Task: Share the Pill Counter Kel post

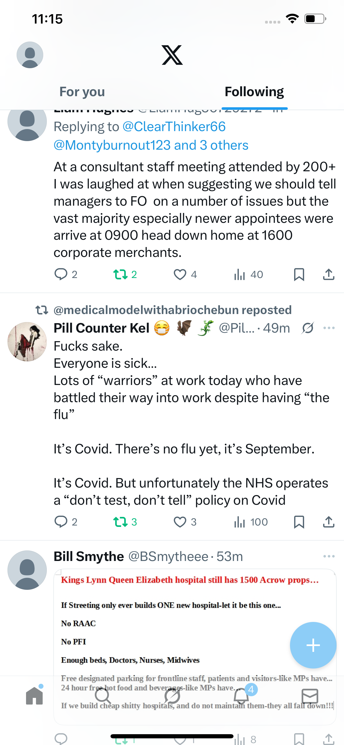Action: 329,522
